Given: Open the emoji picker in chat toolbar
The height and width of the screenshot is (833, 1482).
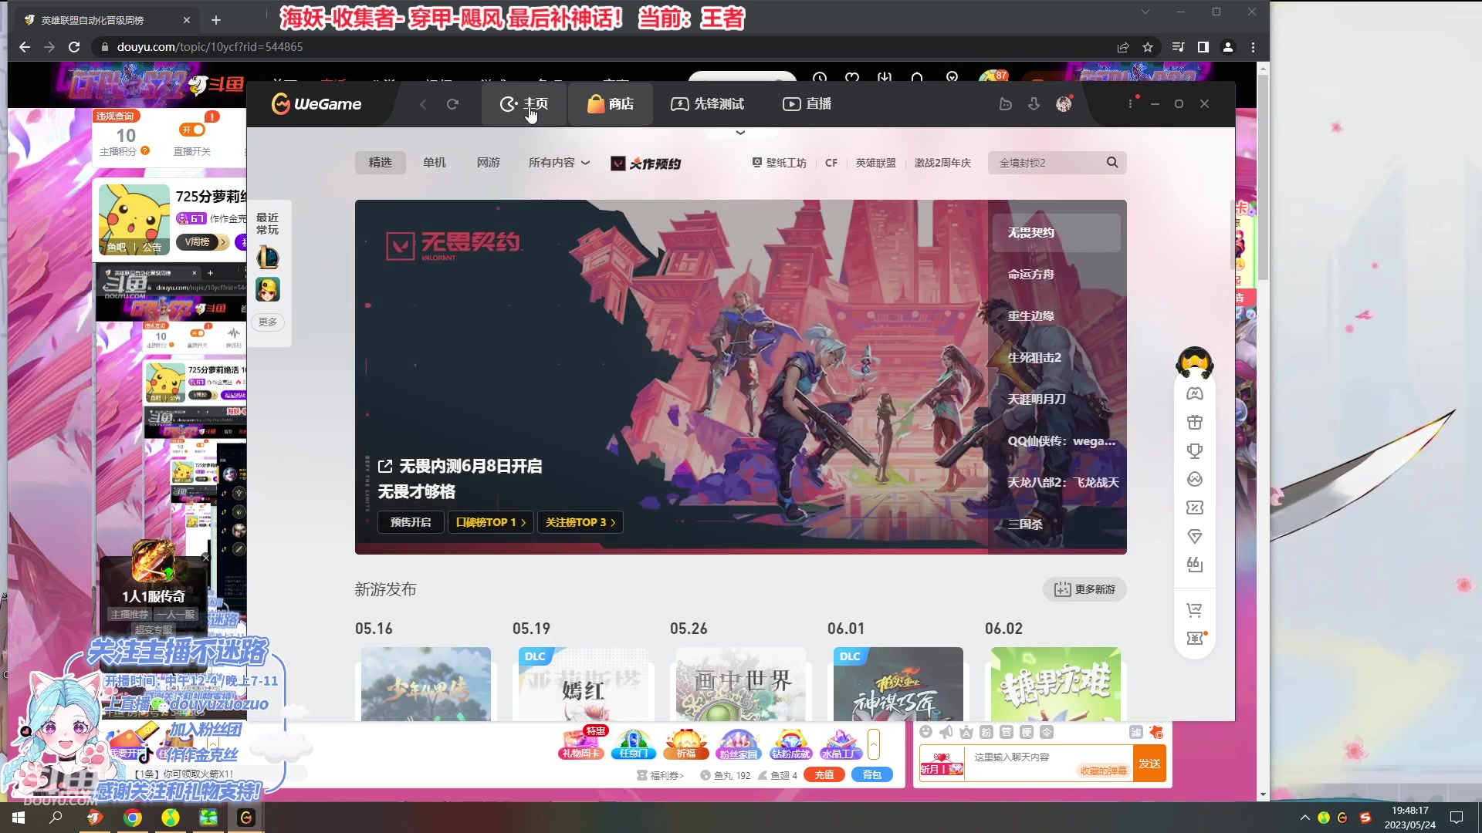Looking at the screenshot, I should [x=925, y=732].
